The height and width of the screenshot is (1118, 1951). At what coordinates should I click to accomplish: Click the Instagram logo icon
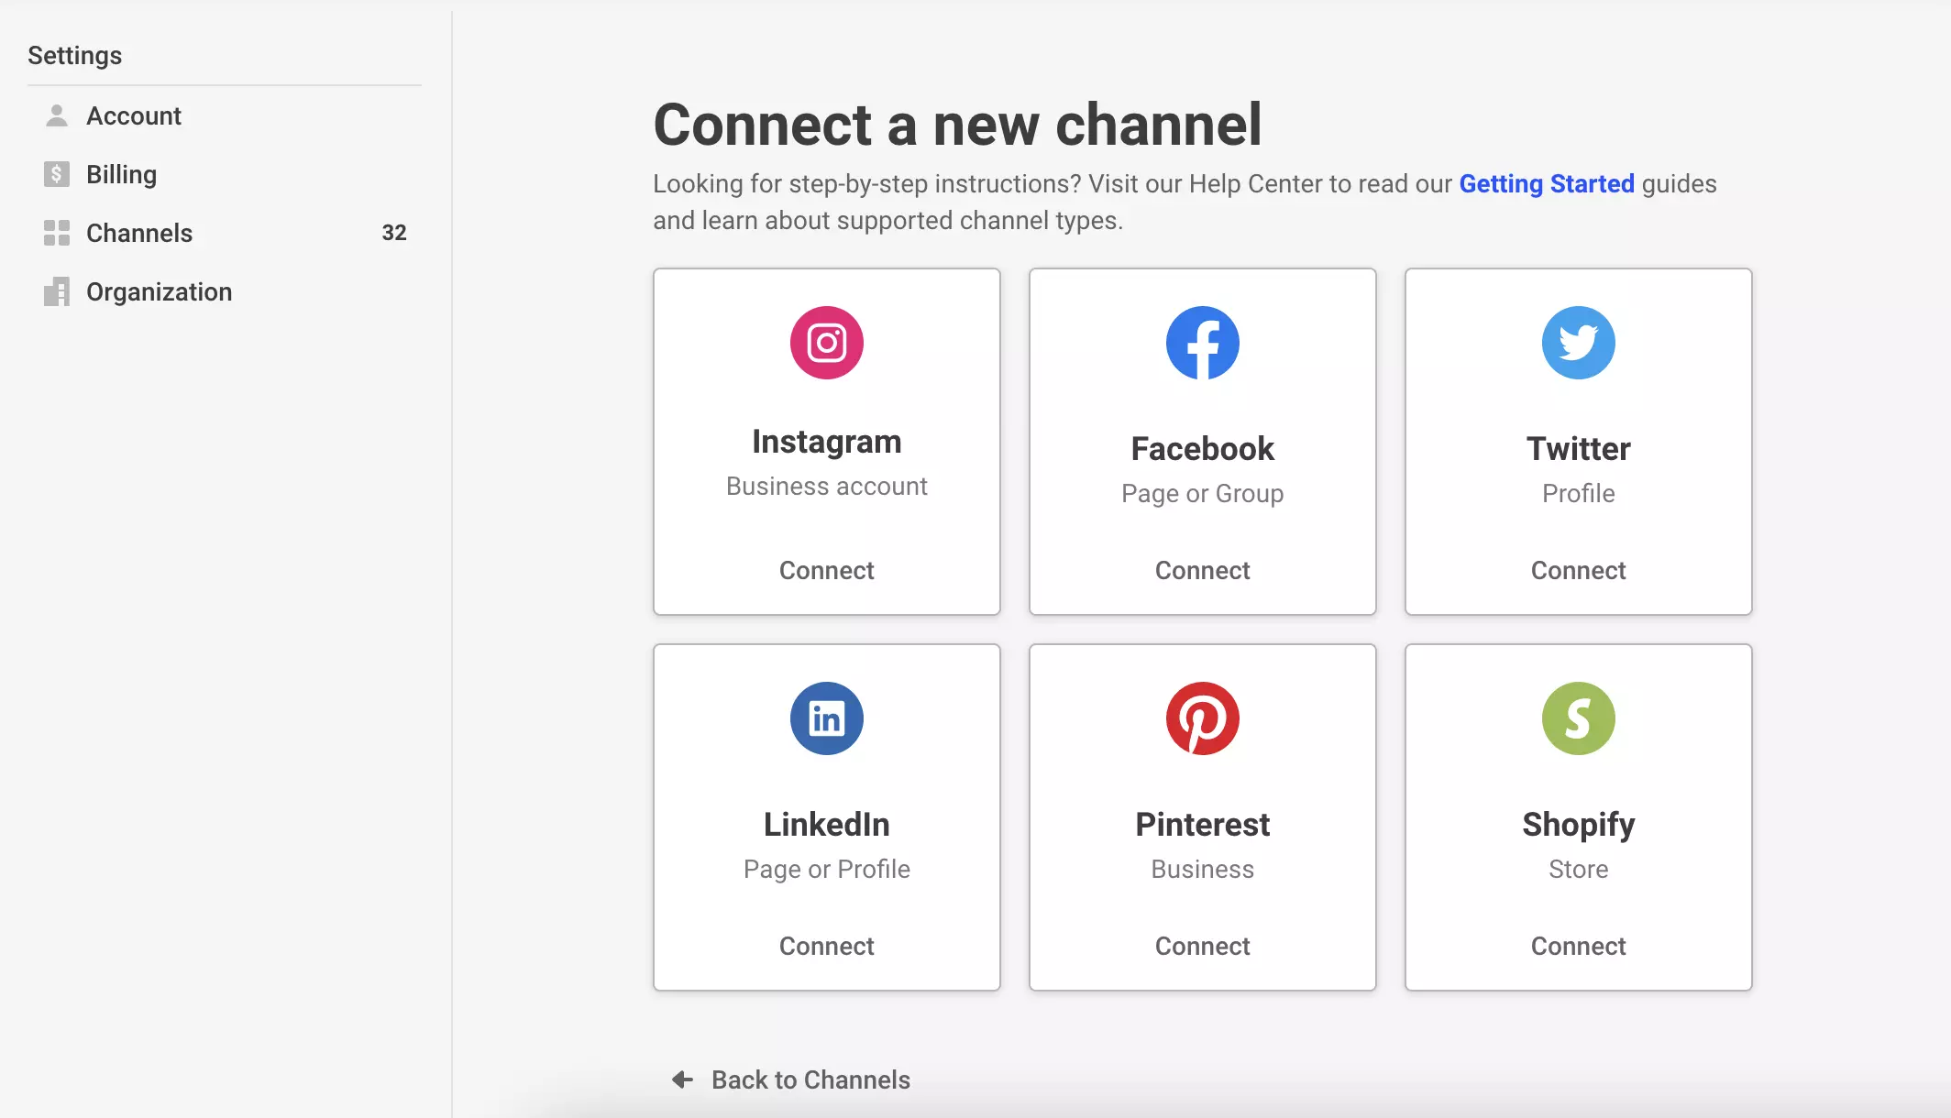[x=826, y=343]
